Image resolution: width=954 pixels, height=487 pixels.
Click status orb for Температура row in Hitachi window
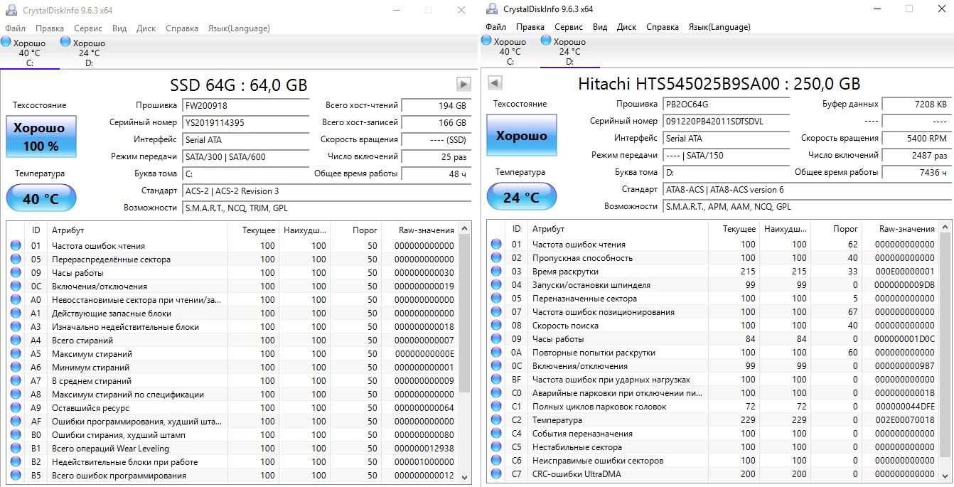coord(496,420)
